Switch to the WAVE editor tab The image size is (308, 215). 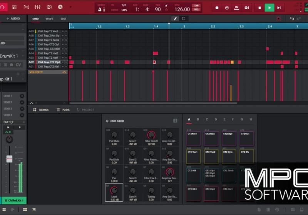coord(49,18)
